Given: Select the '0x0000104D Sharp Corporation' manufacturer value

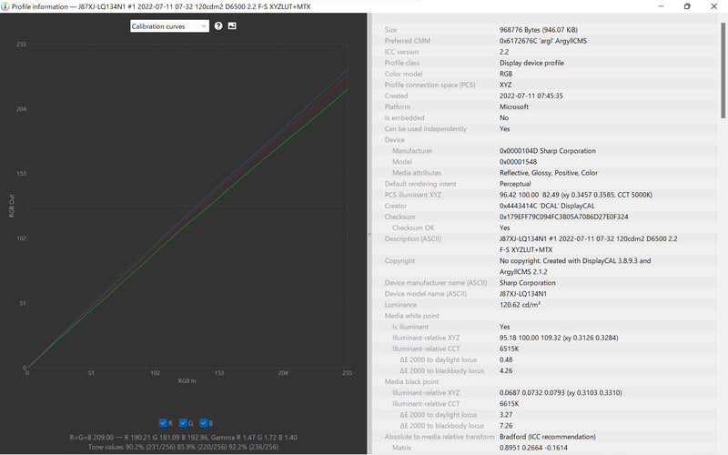Looking at the screenshot, I should click(x=548, y=151).
